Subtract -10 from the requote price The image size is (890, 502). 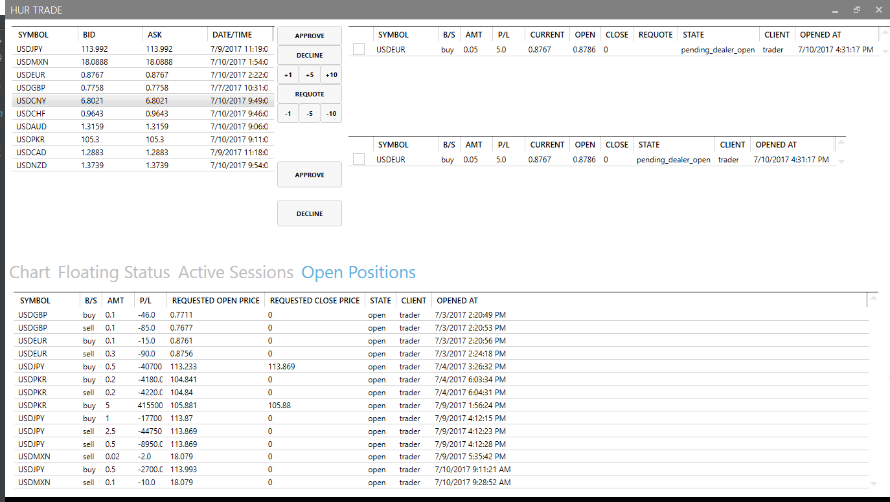[x=331, y=114]
